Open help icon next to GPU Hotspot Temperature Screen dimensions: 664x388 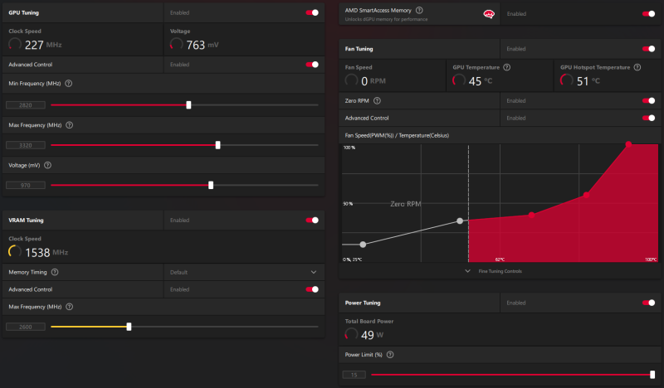coord(637,67)
